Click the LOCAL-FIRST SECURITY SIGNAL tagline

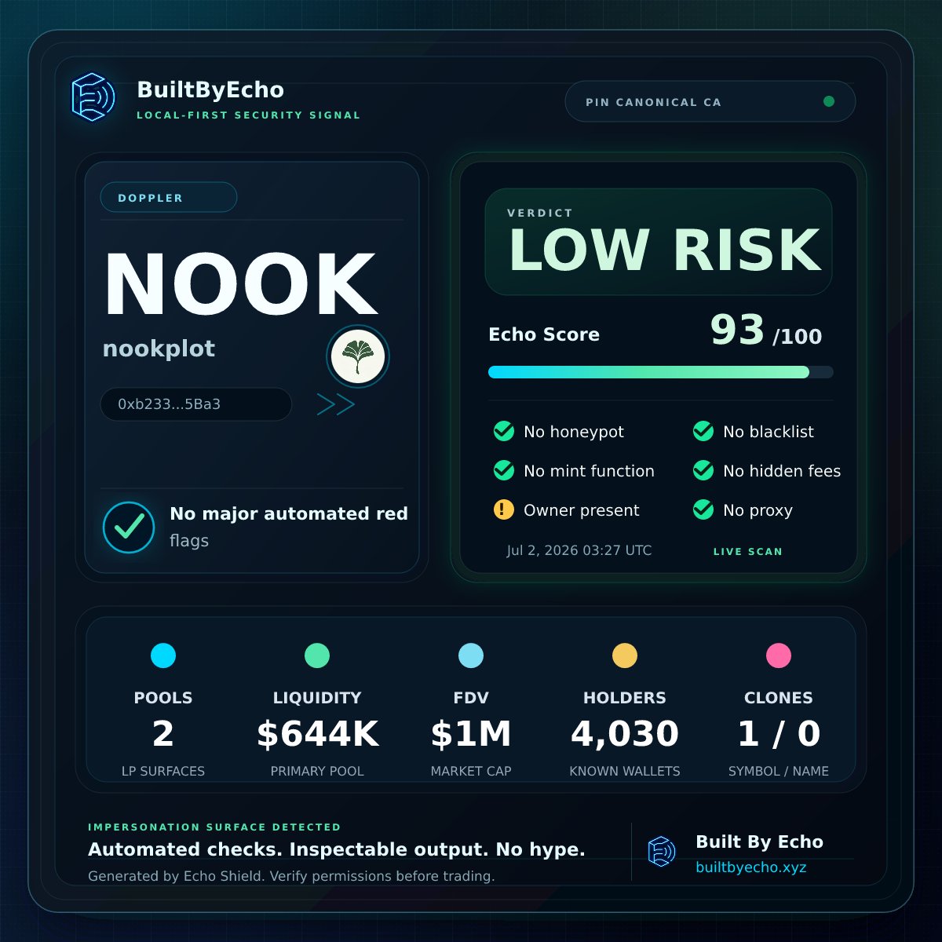[249, 115]
